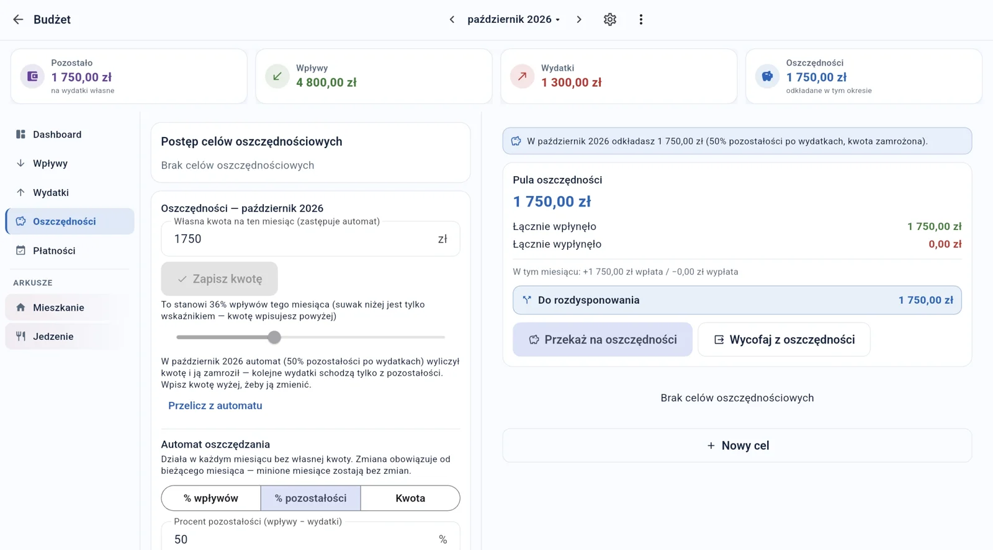993x550 pixels.
Task: Select Oszczędności in the sidebar
Action: click(70, 221)
